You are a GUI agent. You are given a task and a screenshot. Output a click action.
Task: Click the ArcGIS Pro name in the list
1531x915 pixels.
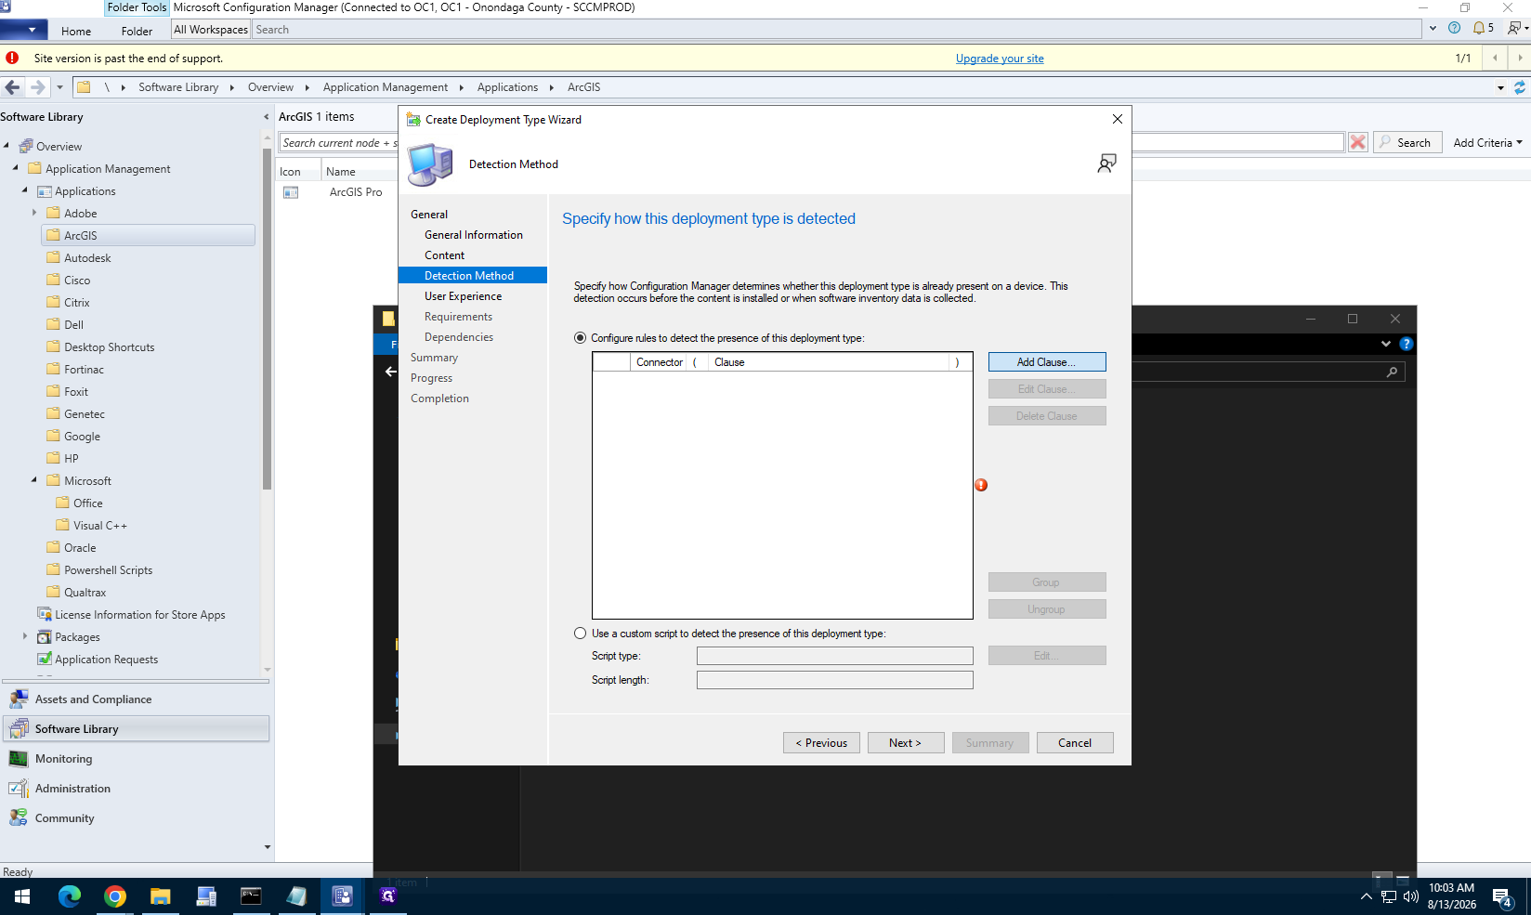click(356, 192)
